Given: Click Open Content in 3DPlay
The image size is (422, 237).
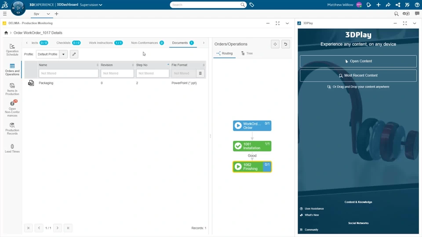Looking at the screenshot, I should tap(358, 61).
